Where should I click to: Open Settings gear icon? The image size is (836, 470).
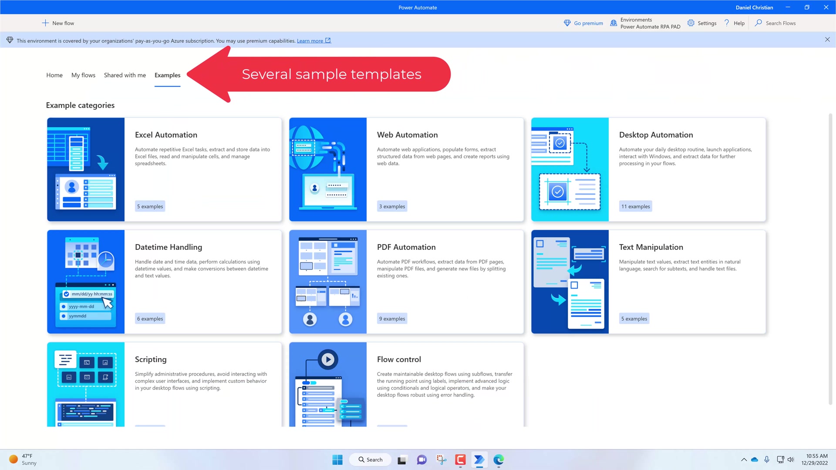pos(691,23)
